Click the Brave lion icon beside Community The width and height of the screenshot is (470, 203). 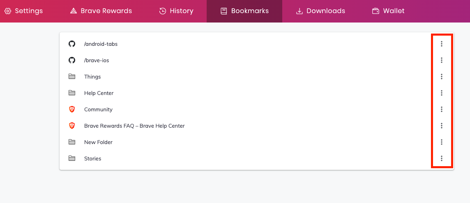(x=71, y=109)
